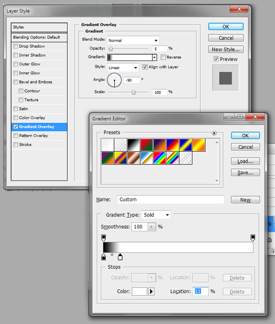
Task: Toggle the Preview checkbox
Action: [216, 59]
